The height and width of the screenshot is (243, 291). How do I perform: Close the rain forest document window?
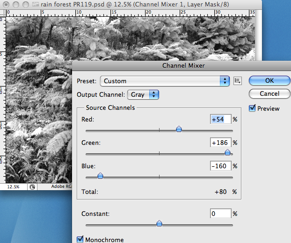click(x=5, y=4)
